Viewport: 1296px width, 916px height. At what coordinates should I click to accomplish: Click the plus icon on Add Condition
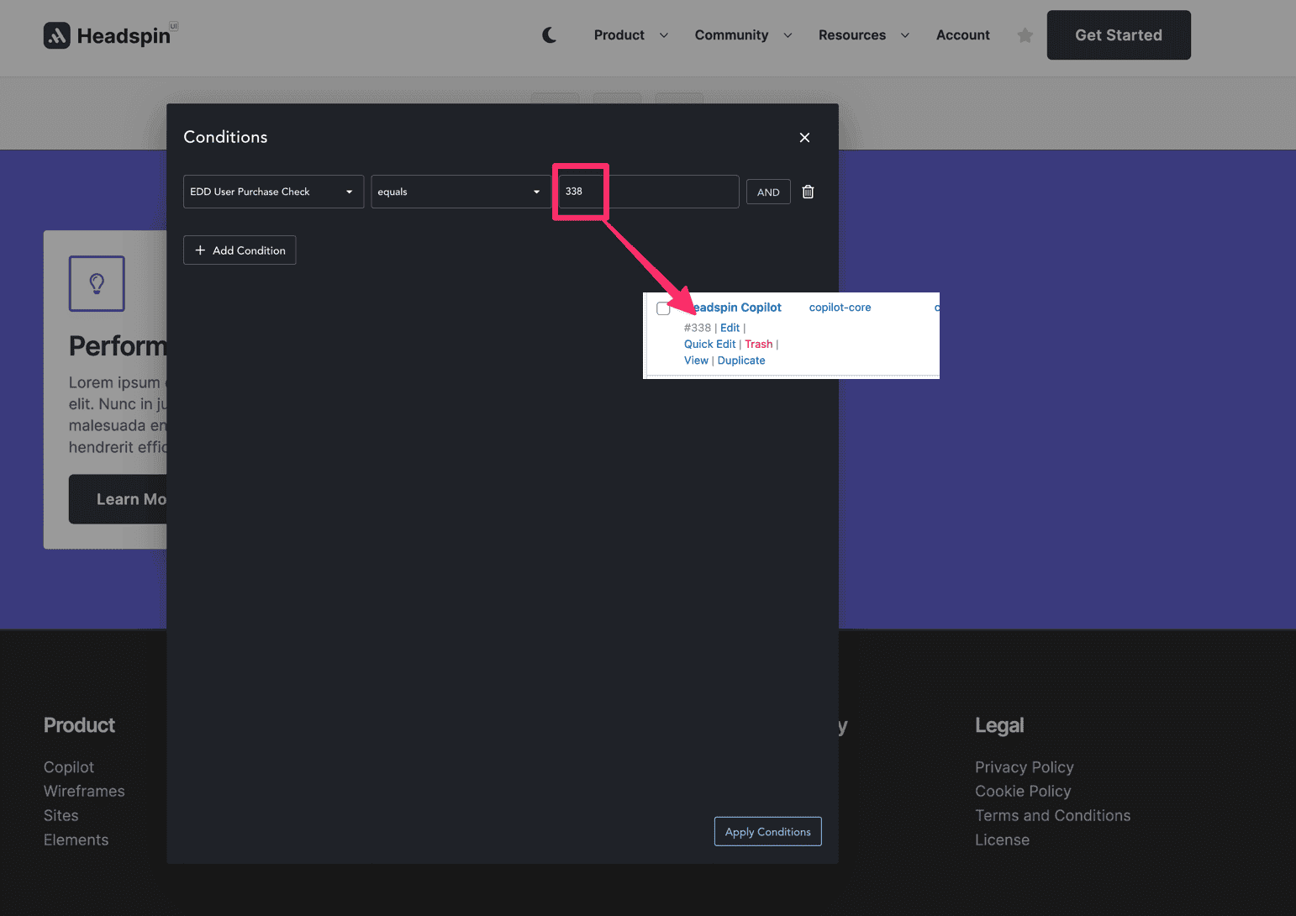tap(200, 250)
